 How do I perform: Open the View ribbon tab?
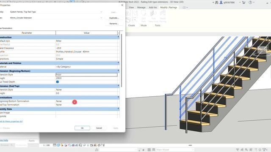131,8
